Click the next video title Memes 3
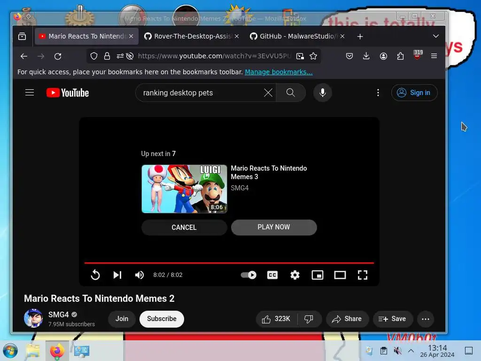 click(268, 173)
